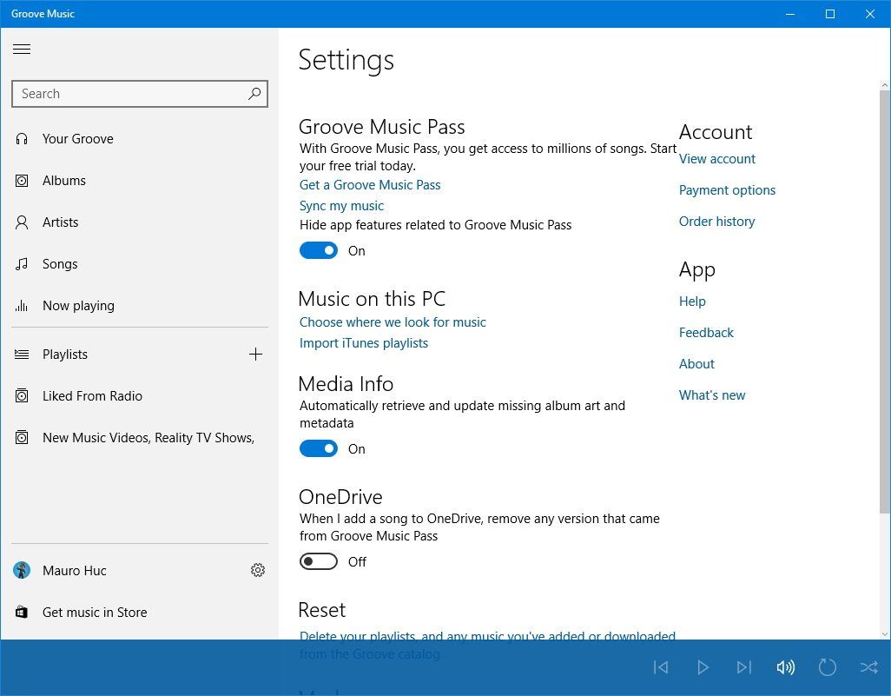The height and width of the screenshot is (696, 891).
Task: Click Get a Groove Music Pass
Action: [370, 184]
